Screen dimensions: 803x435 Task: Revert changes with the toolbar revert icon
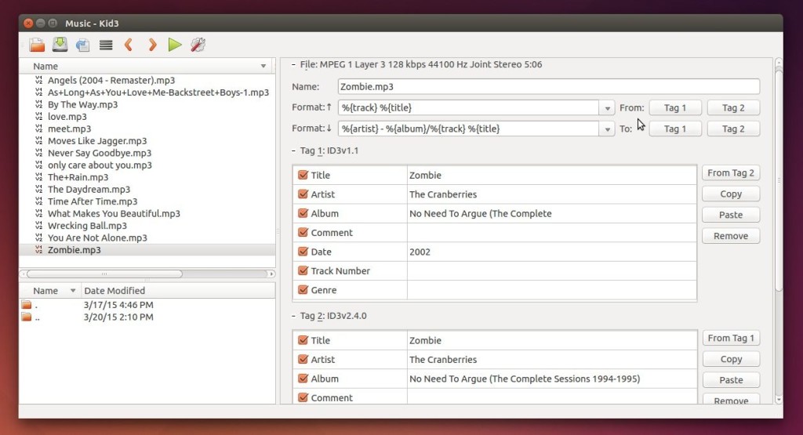click(82, 45)
